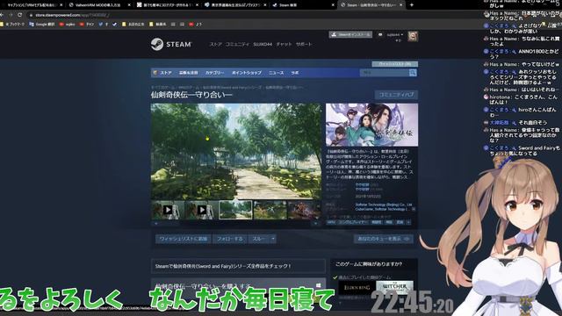Click the game title 仙剣奇侠伝—守り合い—

[x=191, y=95]
